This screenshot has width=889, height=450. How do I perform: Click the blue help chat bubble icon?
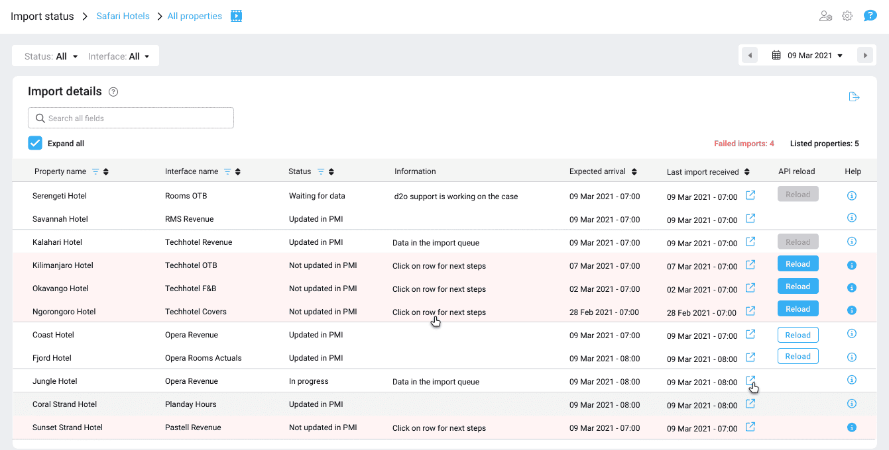point(870,16)
